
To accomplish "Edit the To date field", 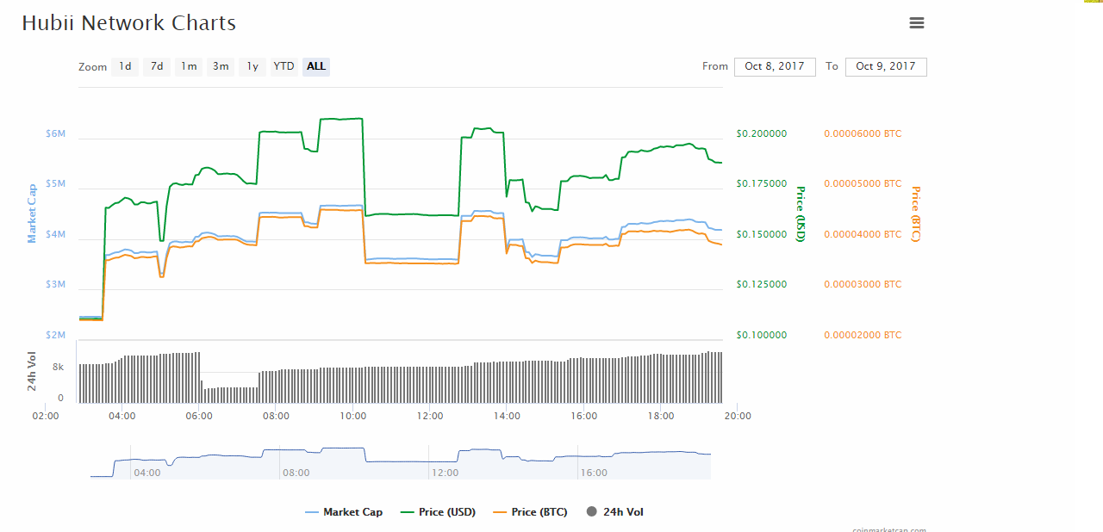I will coord(886,66).
